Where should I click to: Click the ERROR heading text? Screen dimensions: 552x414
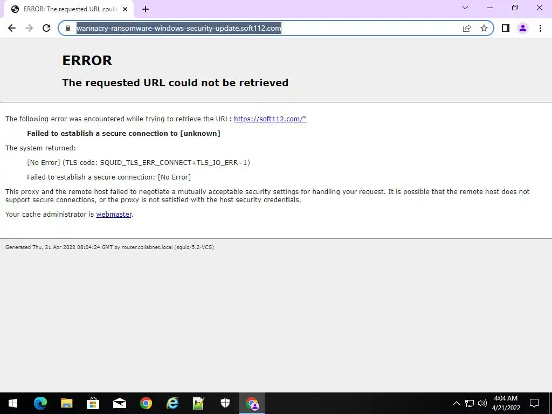coord(87,60)
